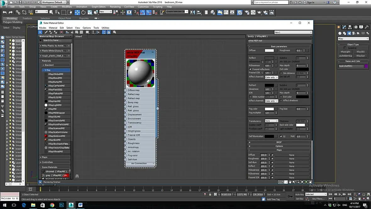Open the Utilities menu in Slate editor

click(105, 28)
